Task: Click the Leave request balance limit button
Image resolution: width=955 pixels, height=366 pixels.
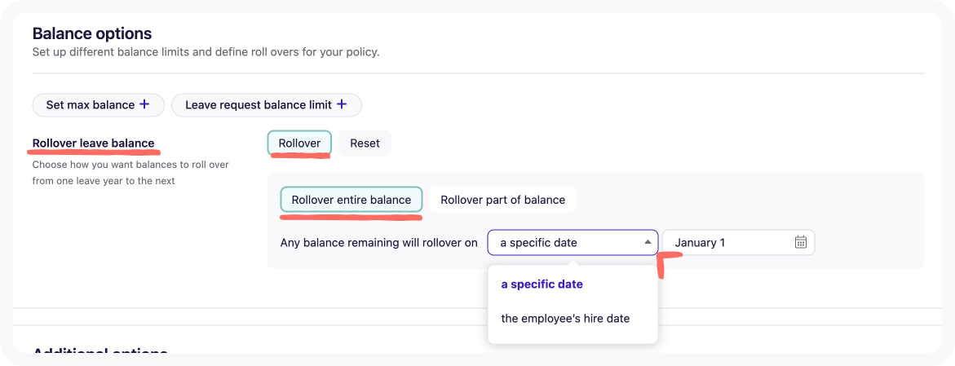Action: coord(267,104)
